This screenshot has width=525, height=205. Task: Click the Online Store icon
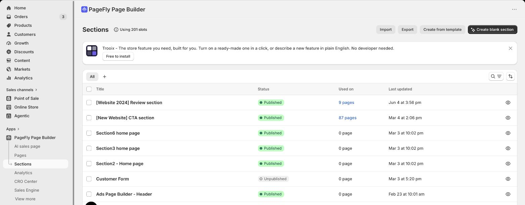tap(9, 107)
